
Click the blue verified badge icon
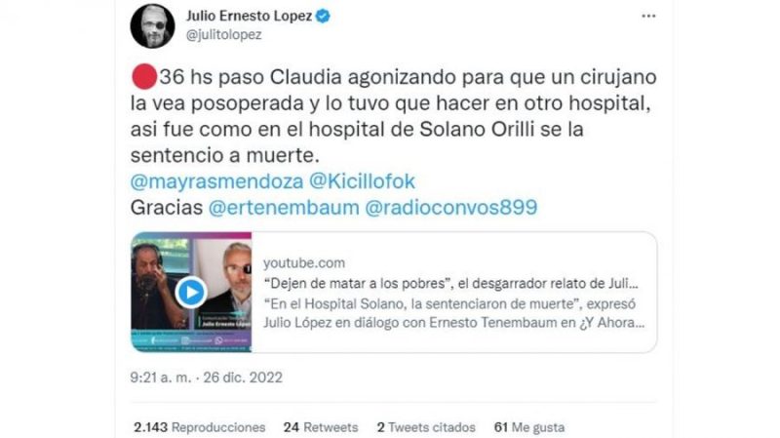tap(323, 17)
